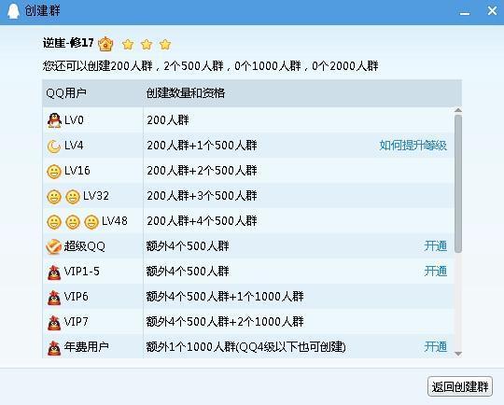
Task: Click the LV4 label
Action: pos(74,146)
